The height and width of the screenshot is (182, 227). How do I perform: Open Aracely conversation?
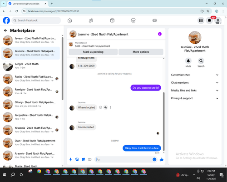pos(30,155)
